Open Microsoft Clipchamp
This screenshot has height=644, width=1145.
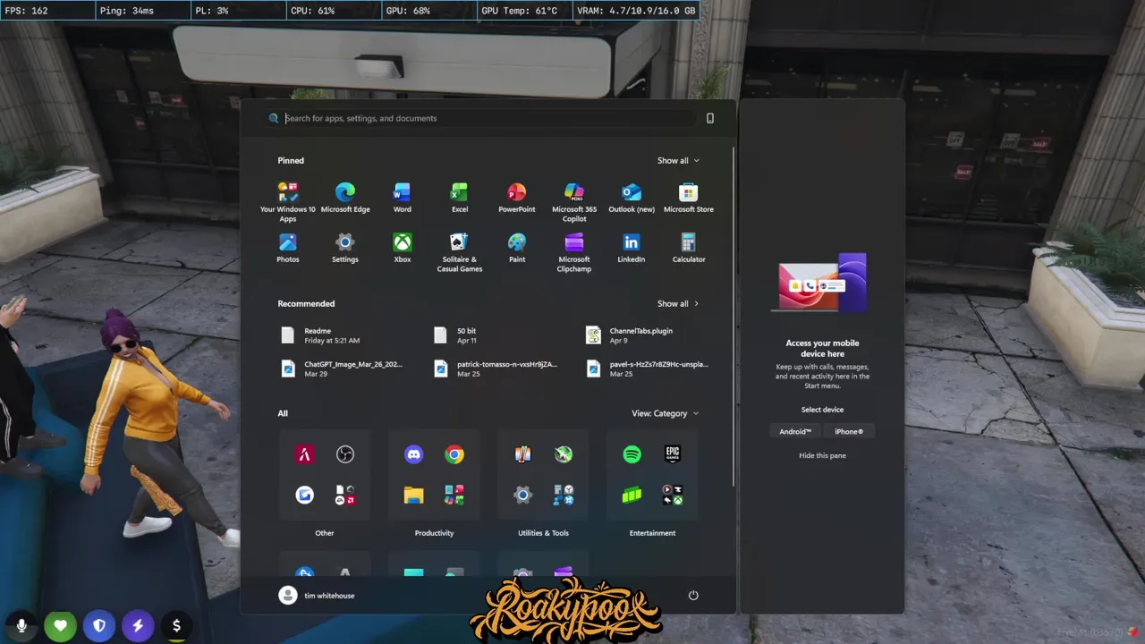[573, 252]
